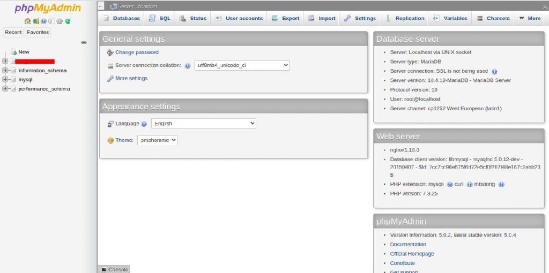
Task: Select the mysql database name
Action: click(26, 79)
